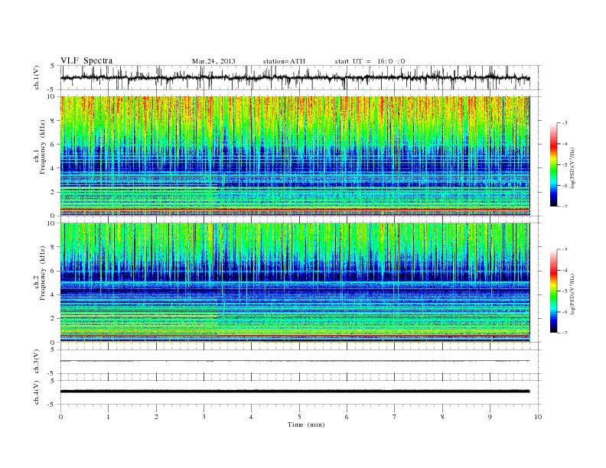Click the ch.2 "Frequency (kHz)" axis label
Viewport: 606px width, 468px height.
point(43,273)
